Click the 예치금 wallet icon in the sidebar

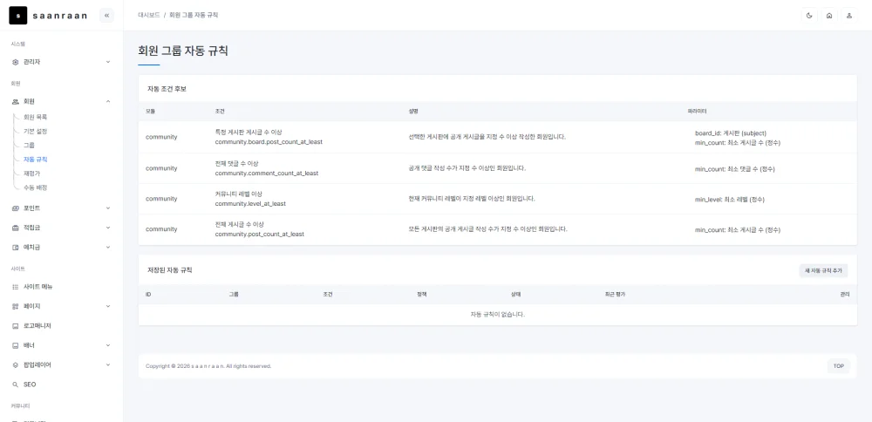tap(16, 247)
